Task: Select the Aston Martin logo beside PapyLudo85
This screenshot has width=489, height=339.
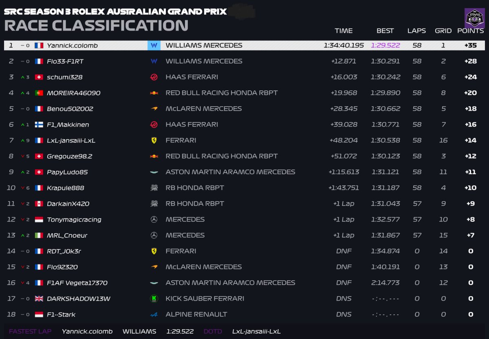Action: click(154, 172)
